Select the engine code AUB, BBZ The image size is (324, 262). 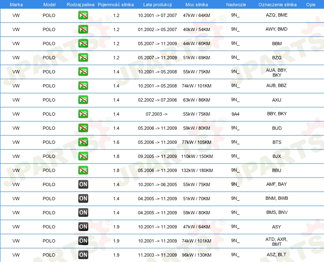[276, 85]
